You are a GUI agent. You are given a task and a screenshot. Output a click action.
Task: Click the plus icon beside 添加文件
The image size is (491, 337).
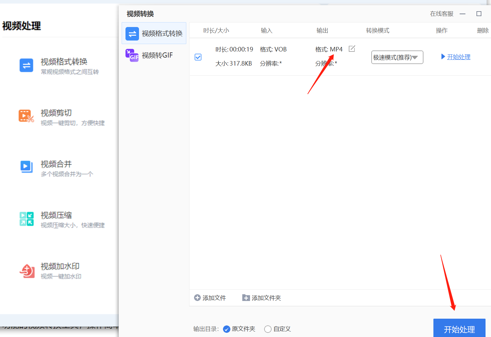coord(197,297)
